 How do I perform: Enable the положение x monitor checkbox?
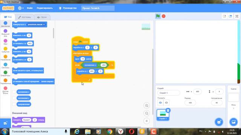(x=14, y=92)
